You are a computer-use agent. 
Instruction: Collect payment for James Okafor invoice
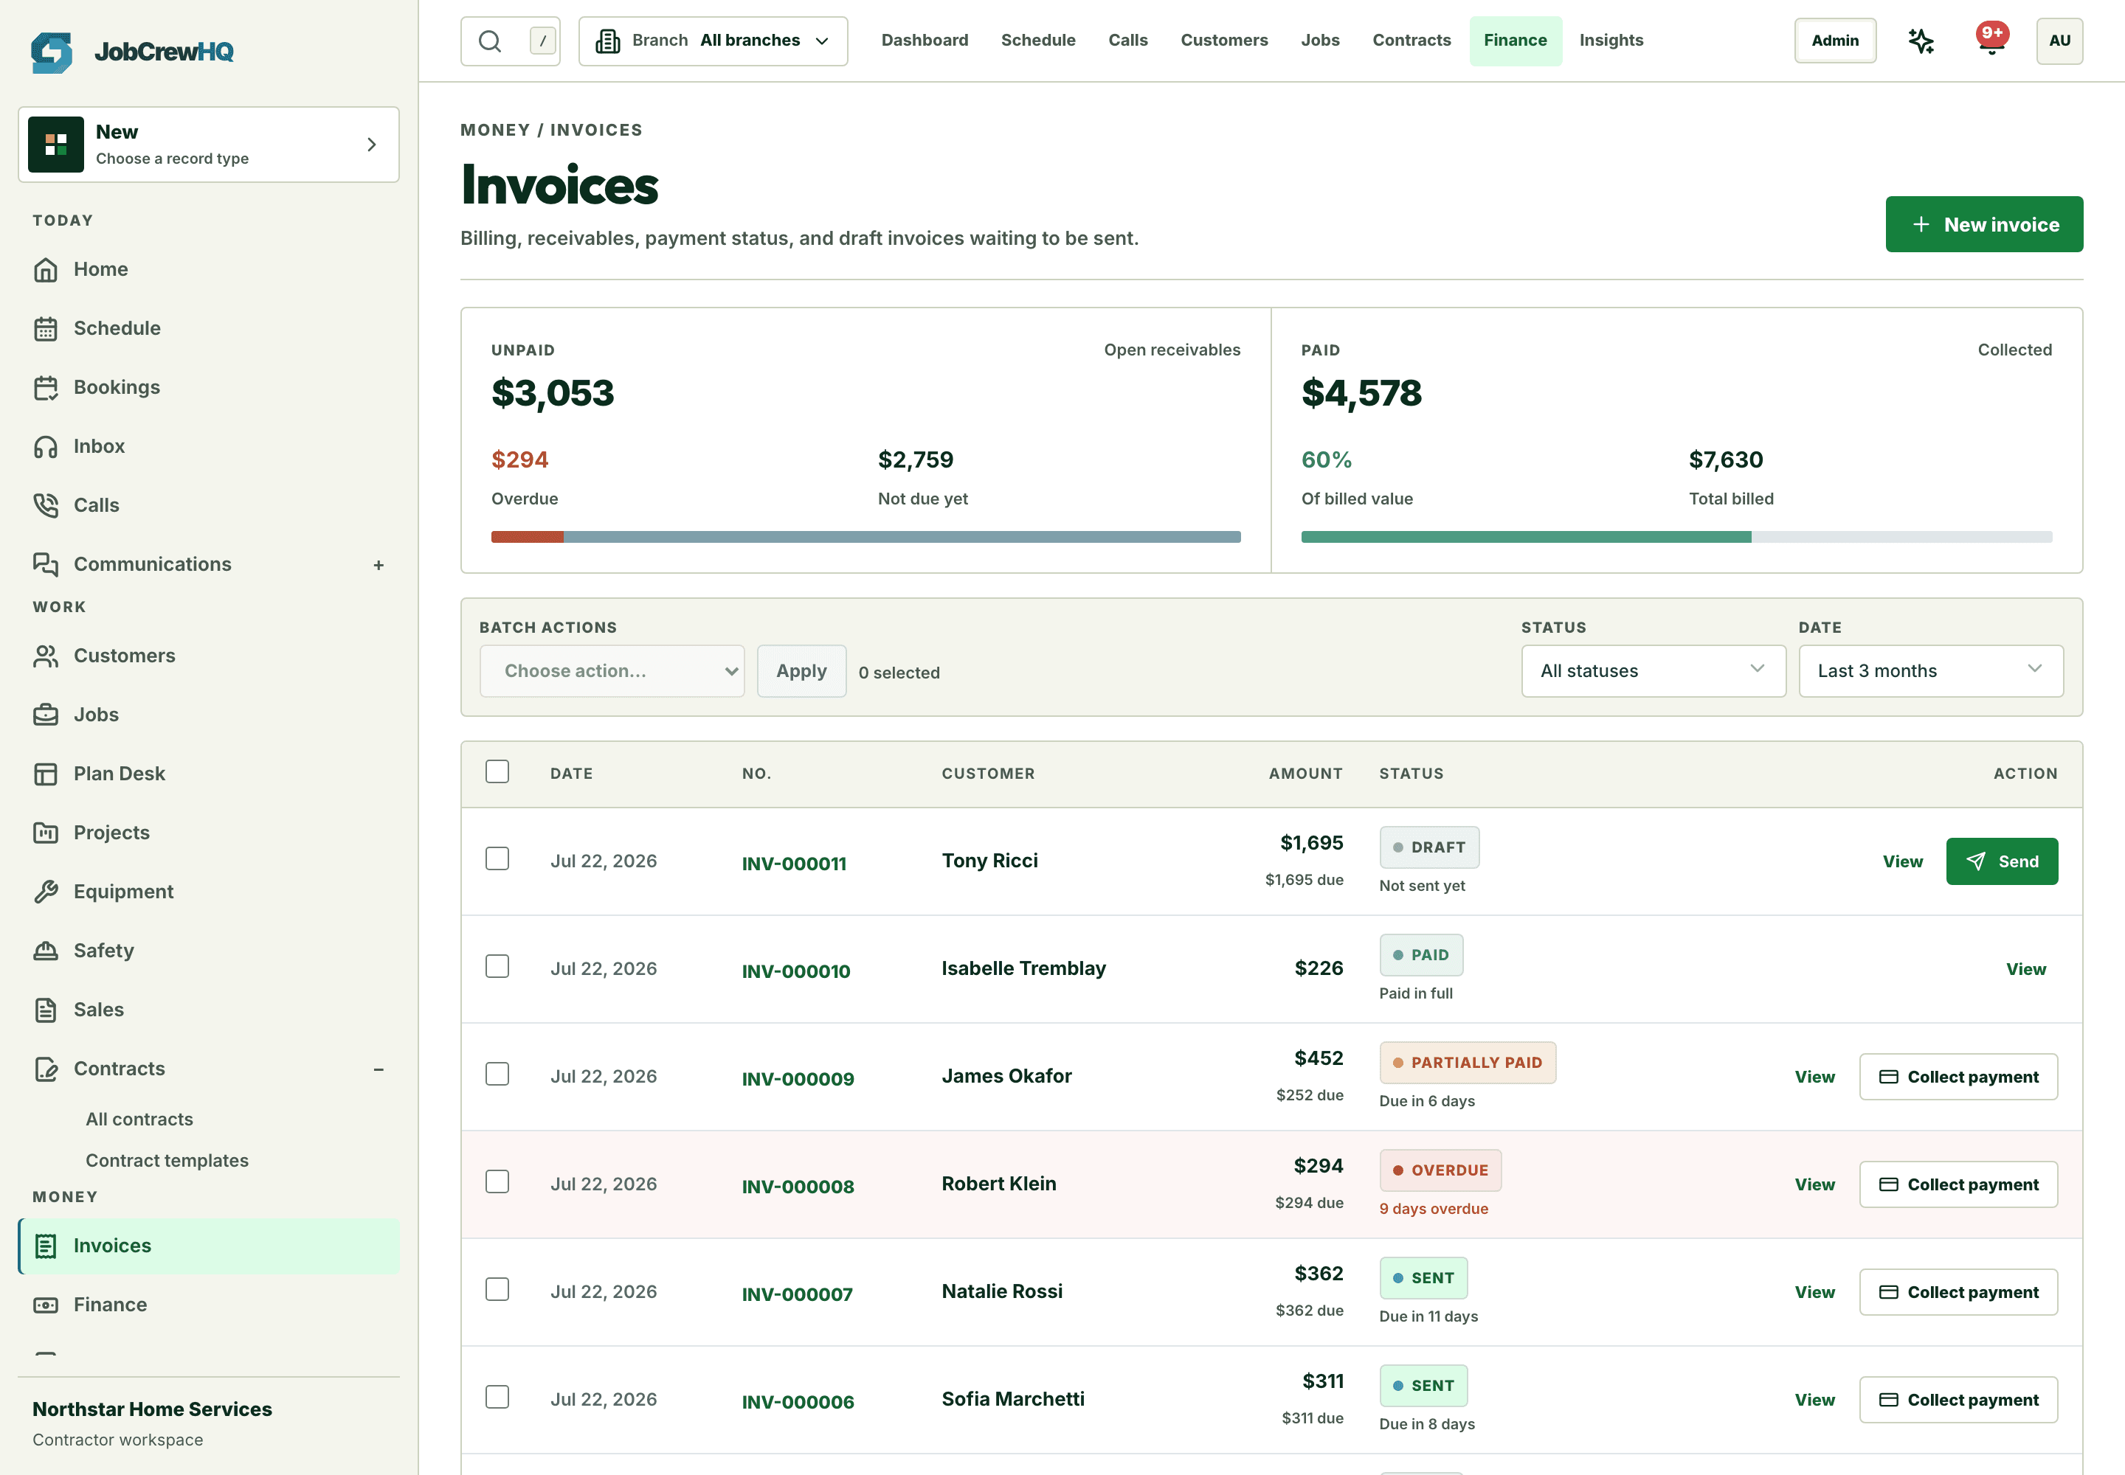1958,1077
